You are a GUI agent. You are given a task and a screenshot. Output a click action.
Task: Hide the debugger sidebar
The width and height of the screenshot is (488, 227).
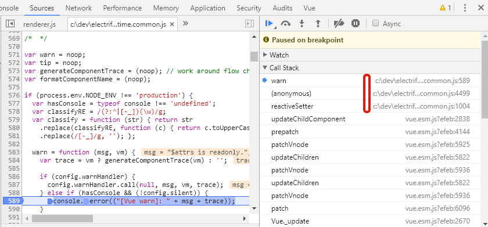pos(250,24)
